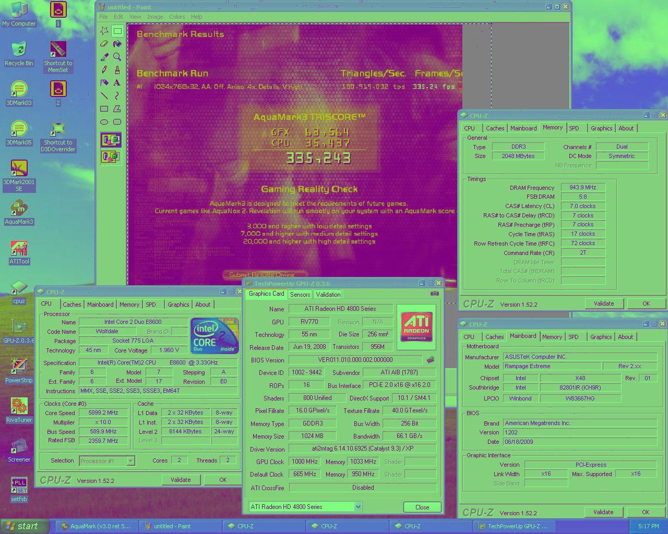Click the Core Speed 5899.2 MHz value

(x=103, y=412)
